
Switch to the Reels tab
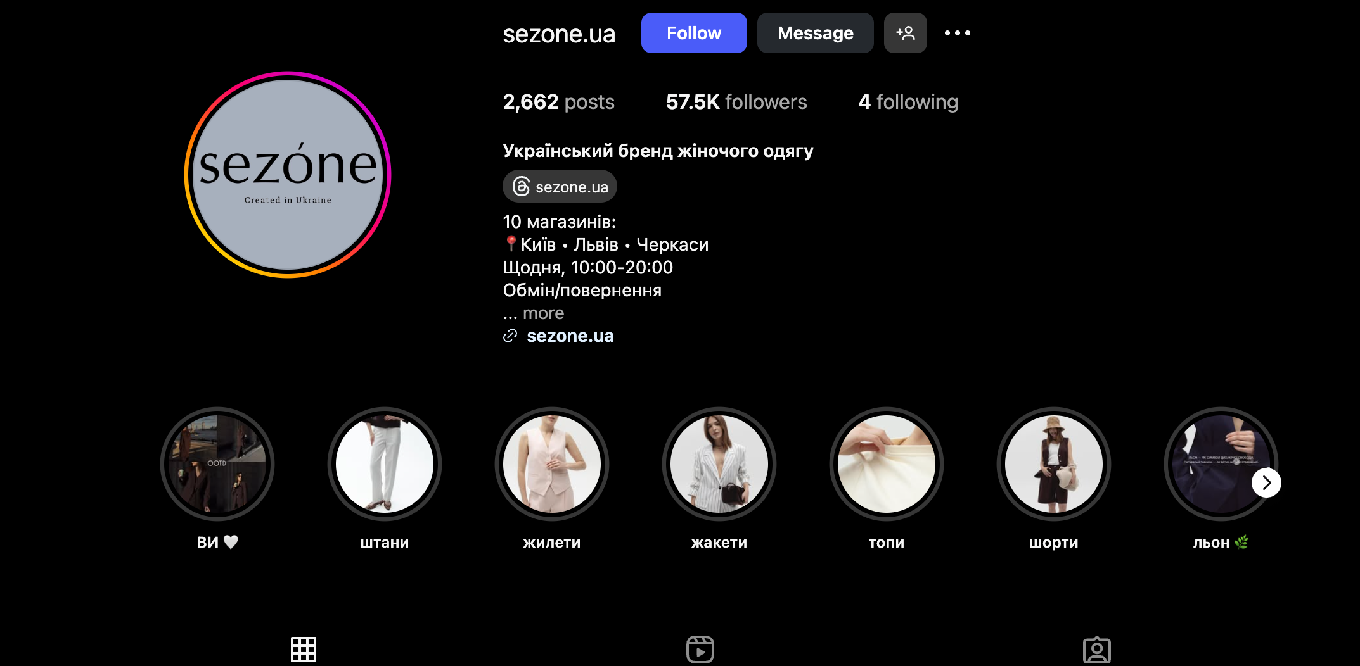coord(700,650)
